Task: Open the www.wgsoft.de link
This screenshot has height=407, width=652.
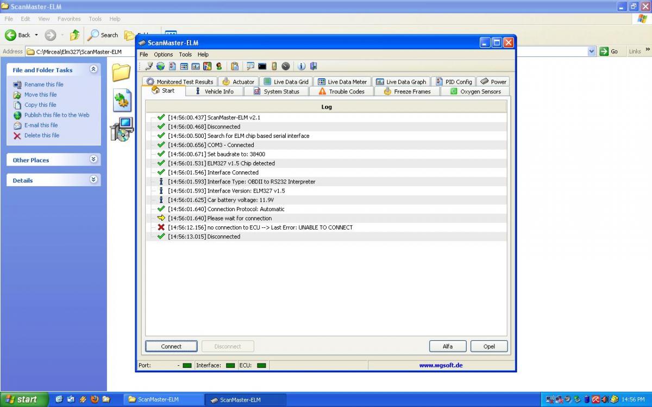Action: [x=441, y=365]
